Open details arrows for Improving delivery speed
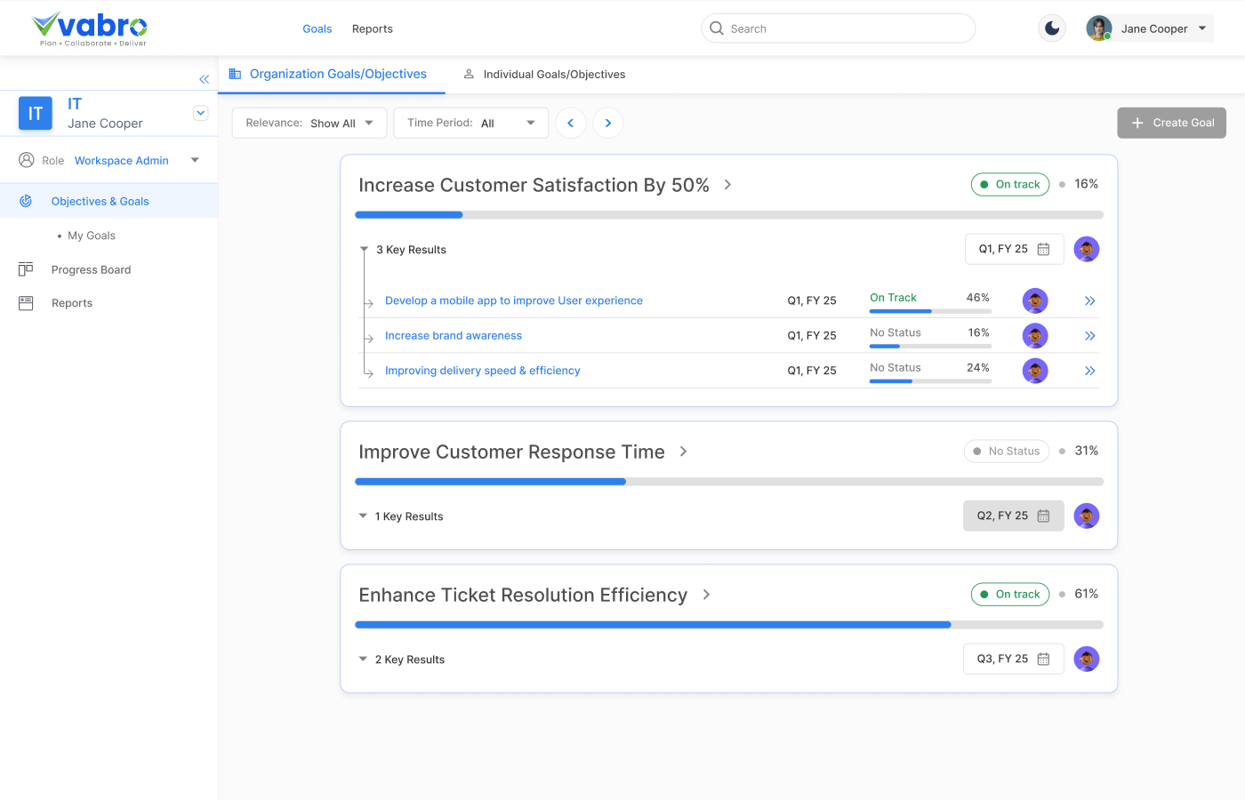 [x=1089, y=371]
